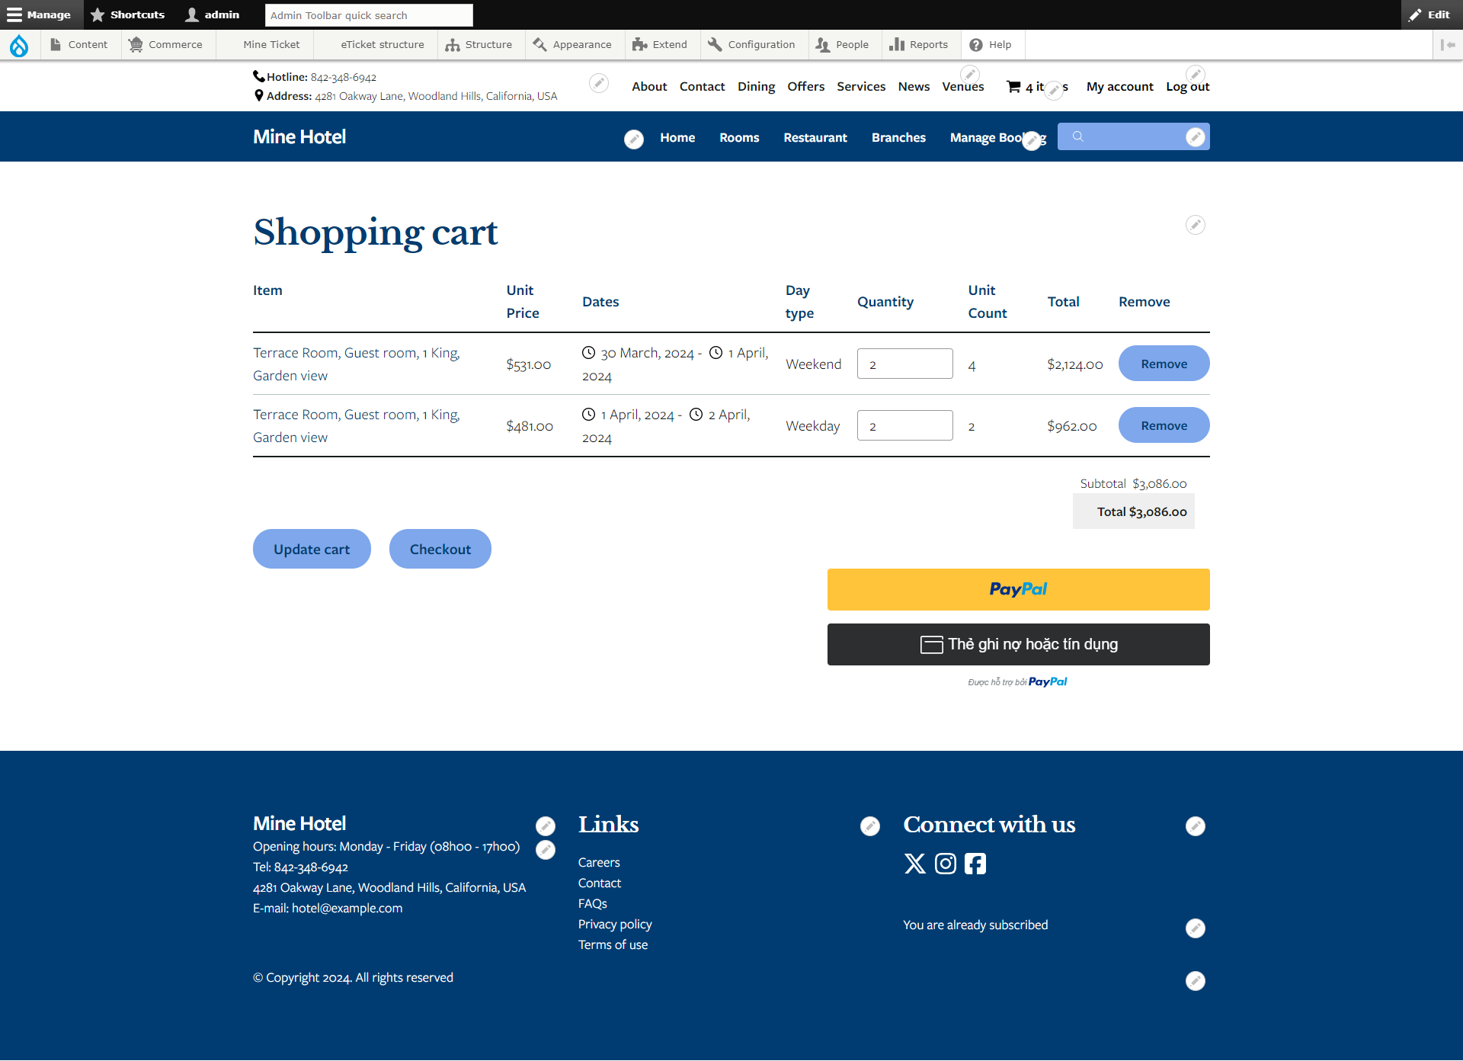Edit quantity field for weekday room booking
Screen dimensions: 1463x1061
[904, 425]
